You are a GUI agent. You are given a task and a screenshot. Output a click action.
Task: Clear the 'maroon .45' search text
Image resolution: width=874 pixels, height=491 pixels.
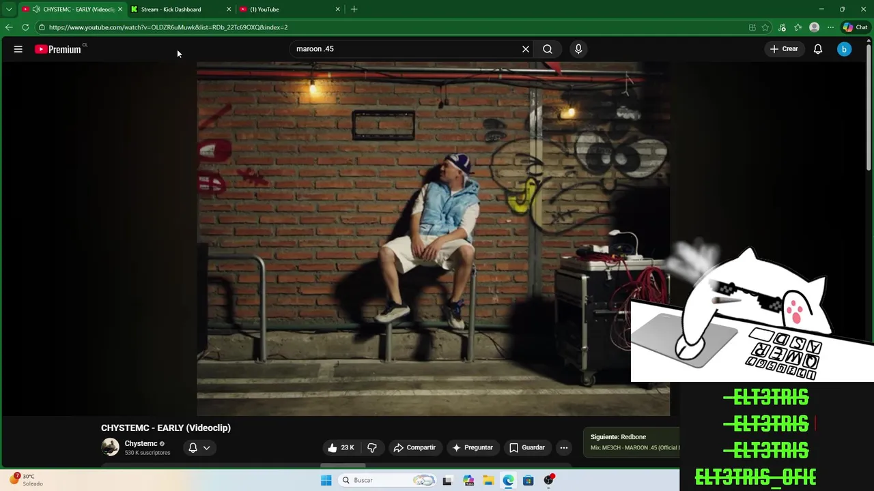(526, 49)
